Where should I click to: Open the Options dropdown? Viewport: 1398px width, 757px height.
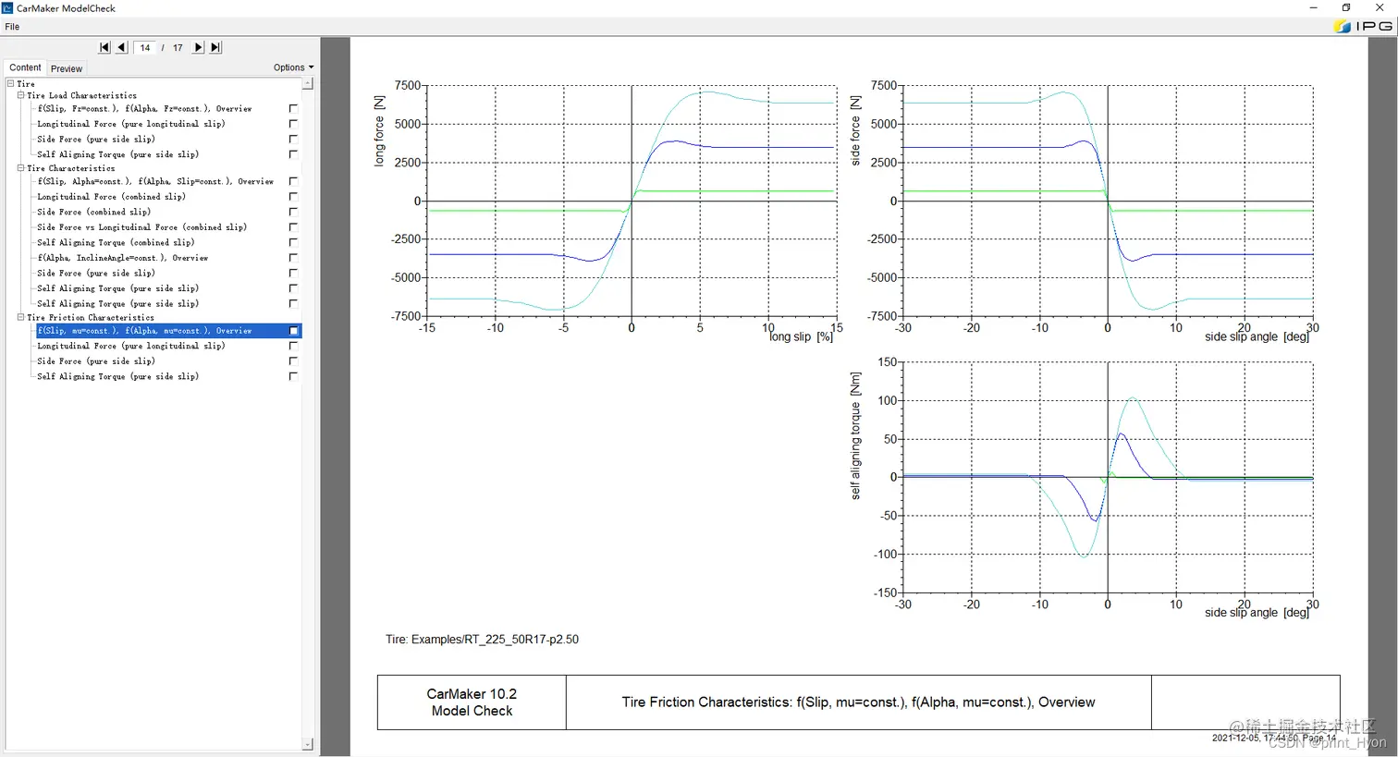[x=293, y=67]
